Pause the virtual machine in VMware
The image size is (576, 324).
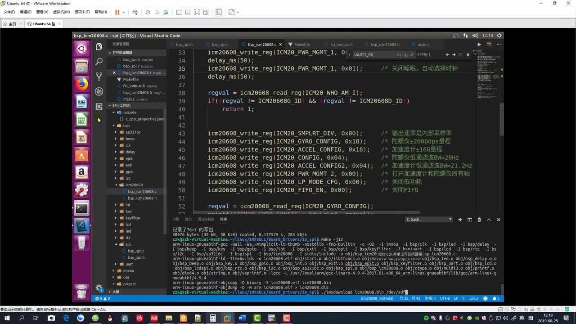coord(117,12)
